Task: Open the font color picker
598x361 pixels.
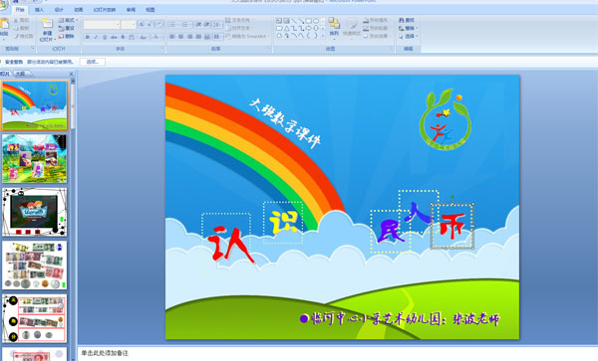Action: [156, 37]
